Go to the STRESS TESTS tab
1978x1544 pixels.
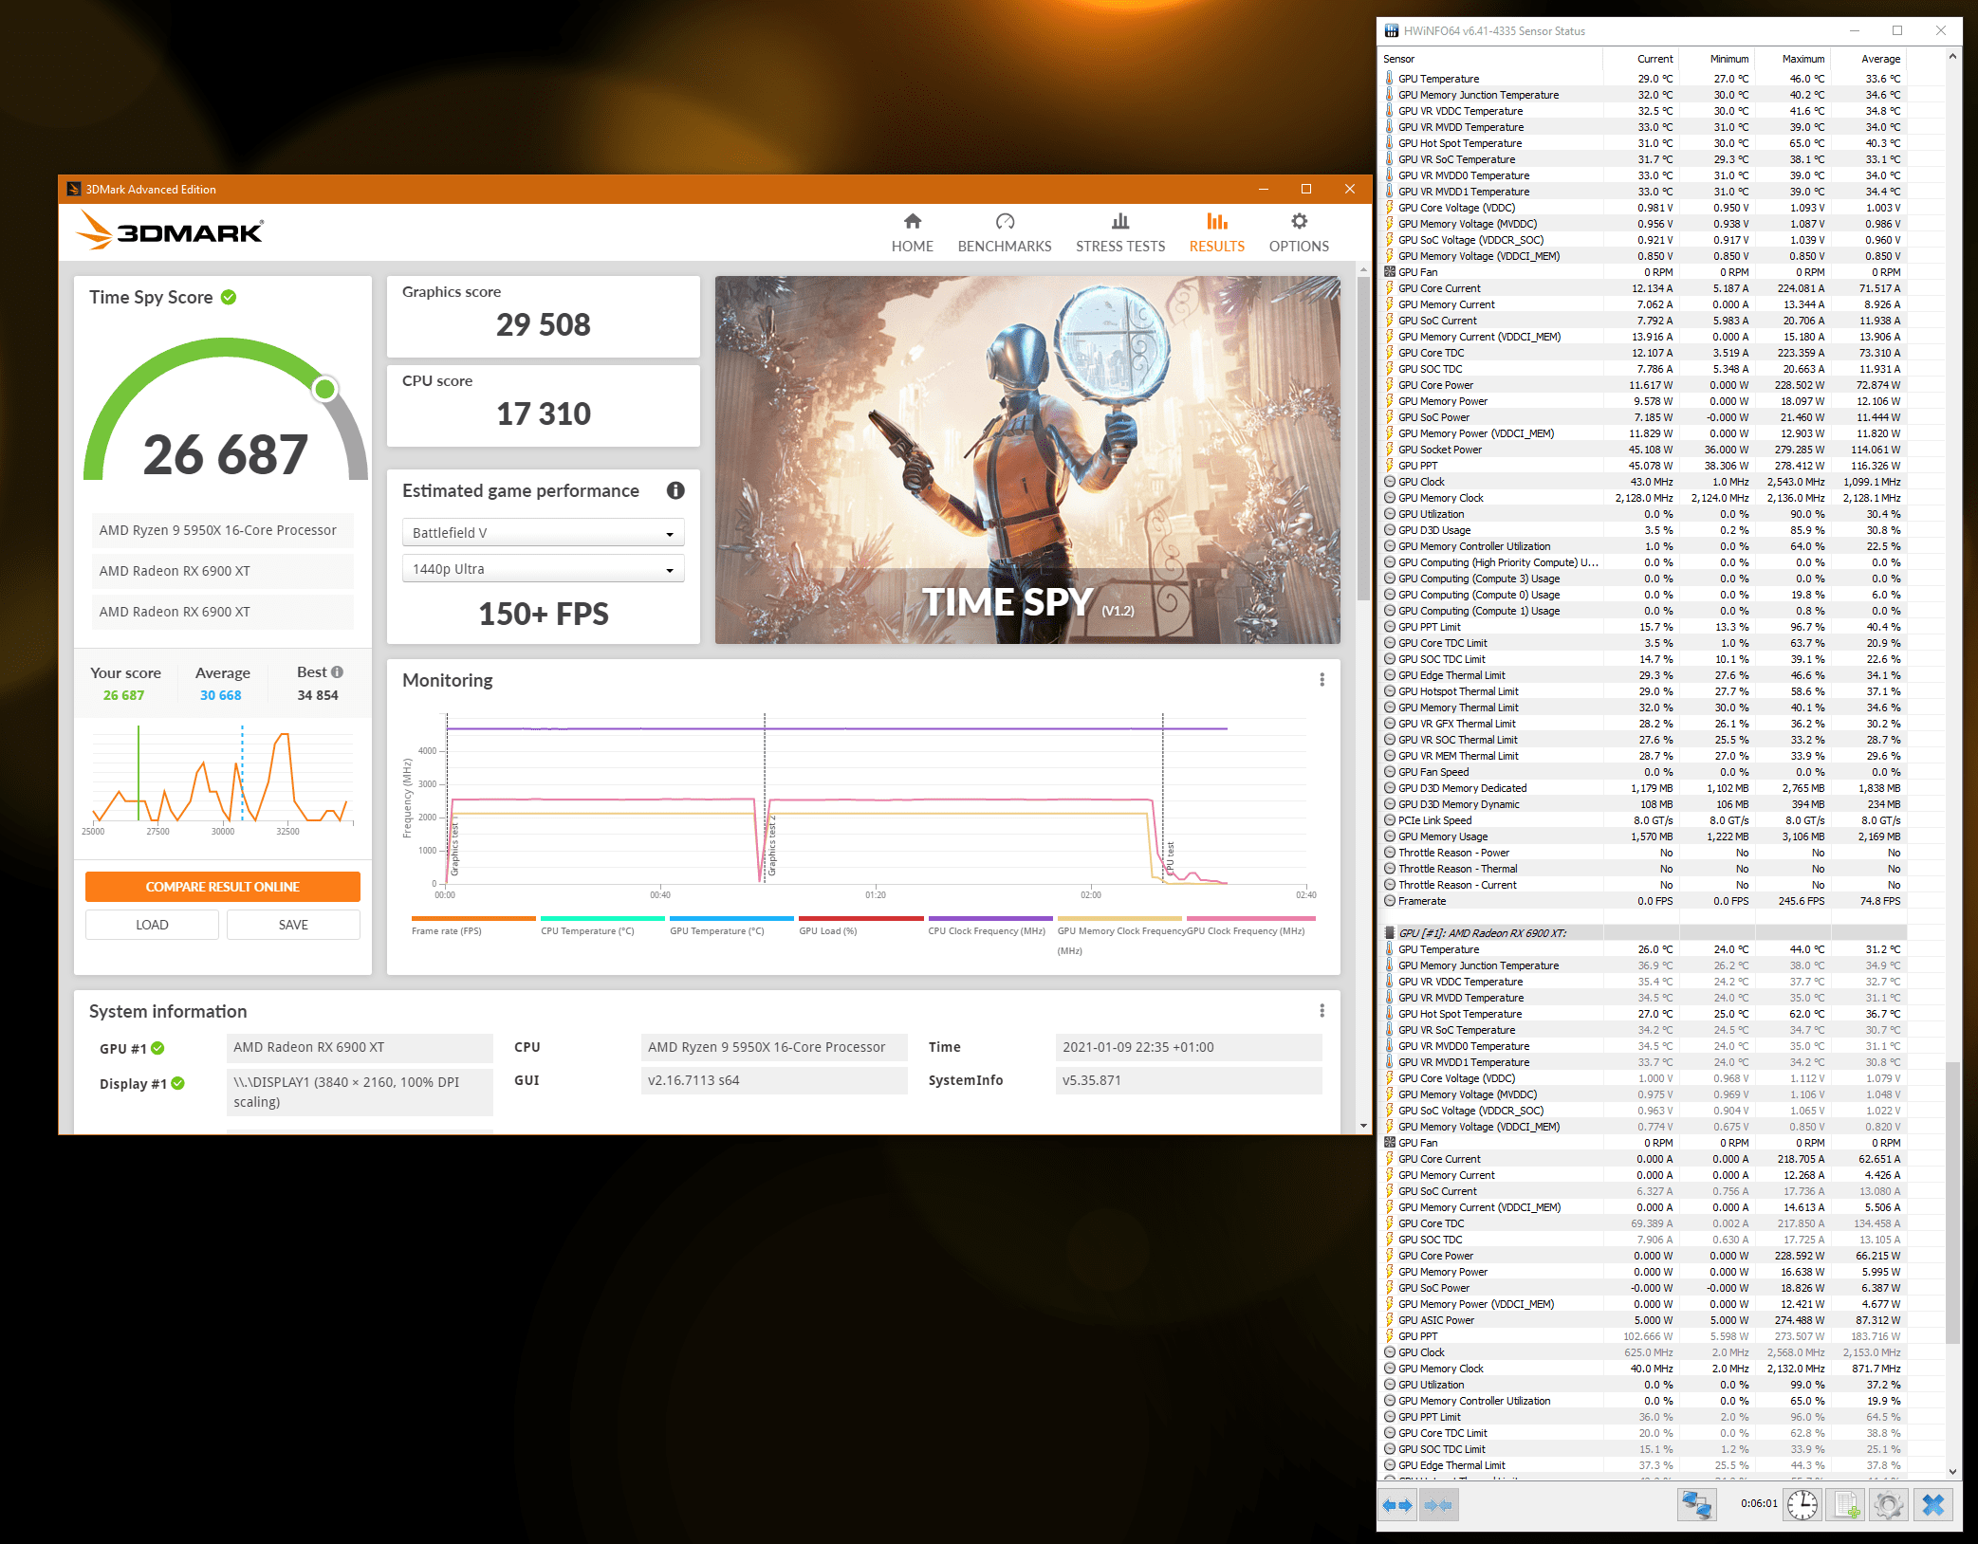[x=1120, y=232]
